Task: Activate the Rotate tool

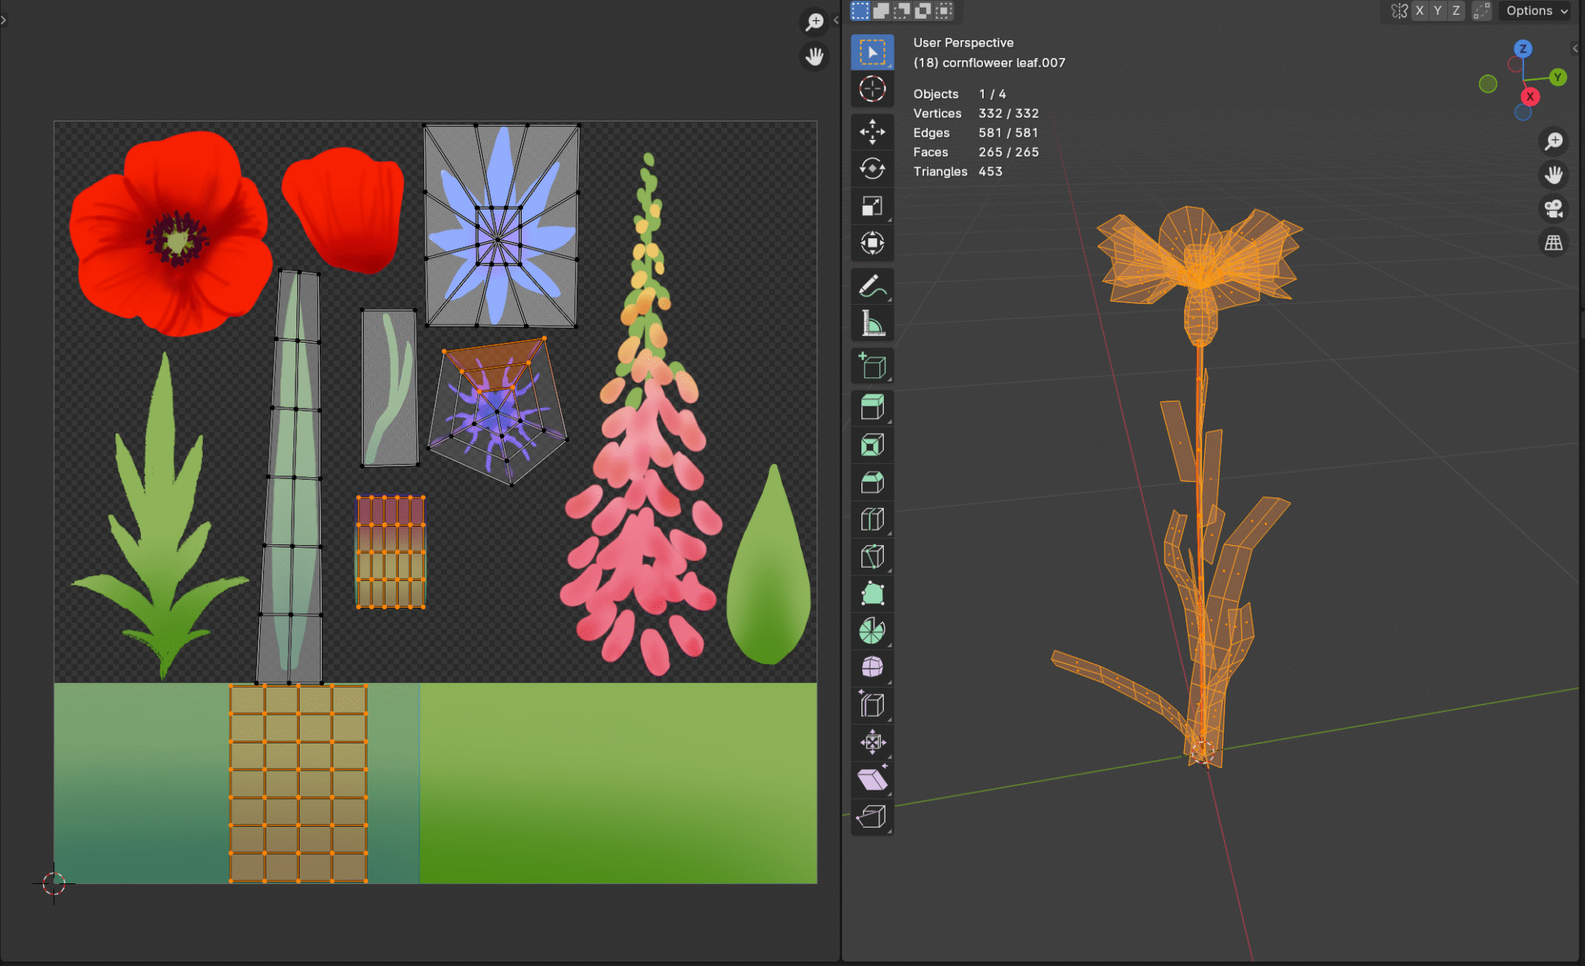Action: tap(872, 169)
